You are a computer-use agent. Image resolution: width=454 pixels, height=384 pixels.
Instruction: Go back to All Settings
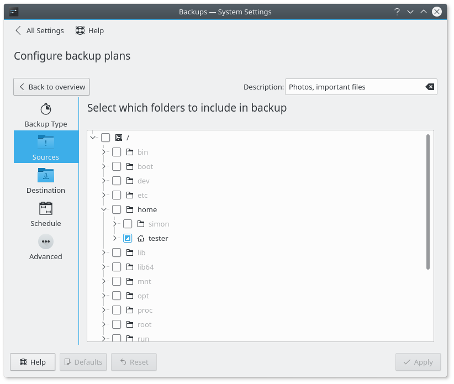[39, 30]
